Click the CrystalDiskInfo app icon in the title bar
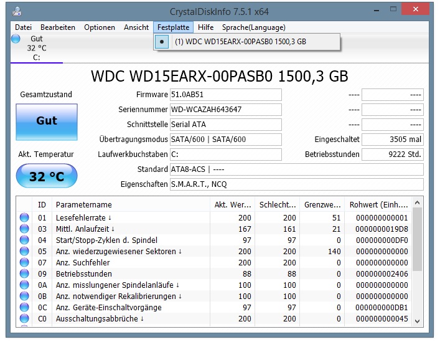 click(x=17, y=11)
